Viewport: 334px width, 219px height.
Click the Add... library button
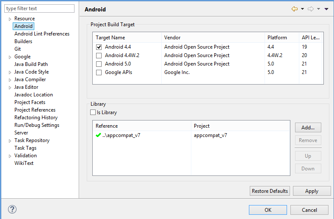[x=308, y=127]
